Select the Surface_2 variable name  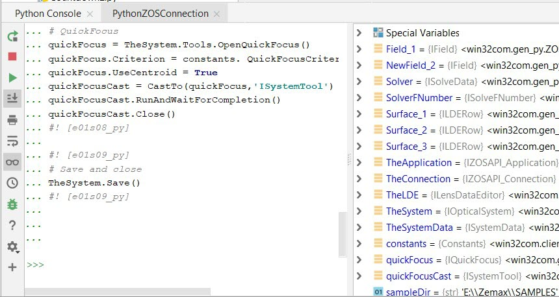pos(406,130)
